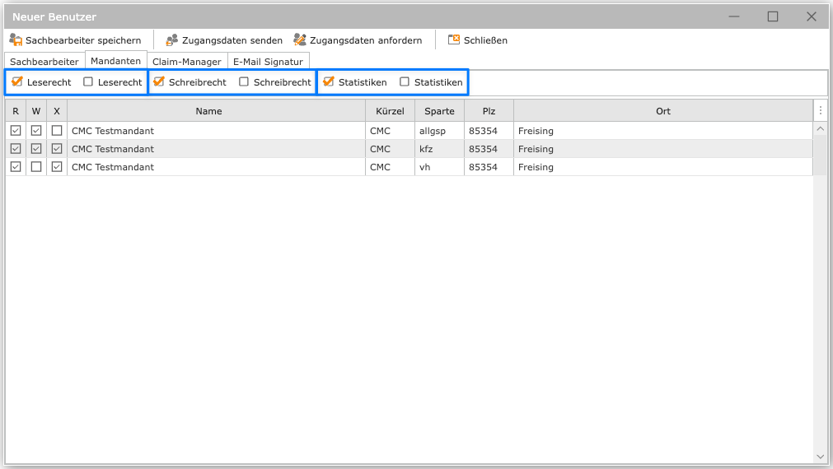Viewport: 833px width, 469px height.
Task: Open the Claim-Manager tab
Action: (187, 62)
